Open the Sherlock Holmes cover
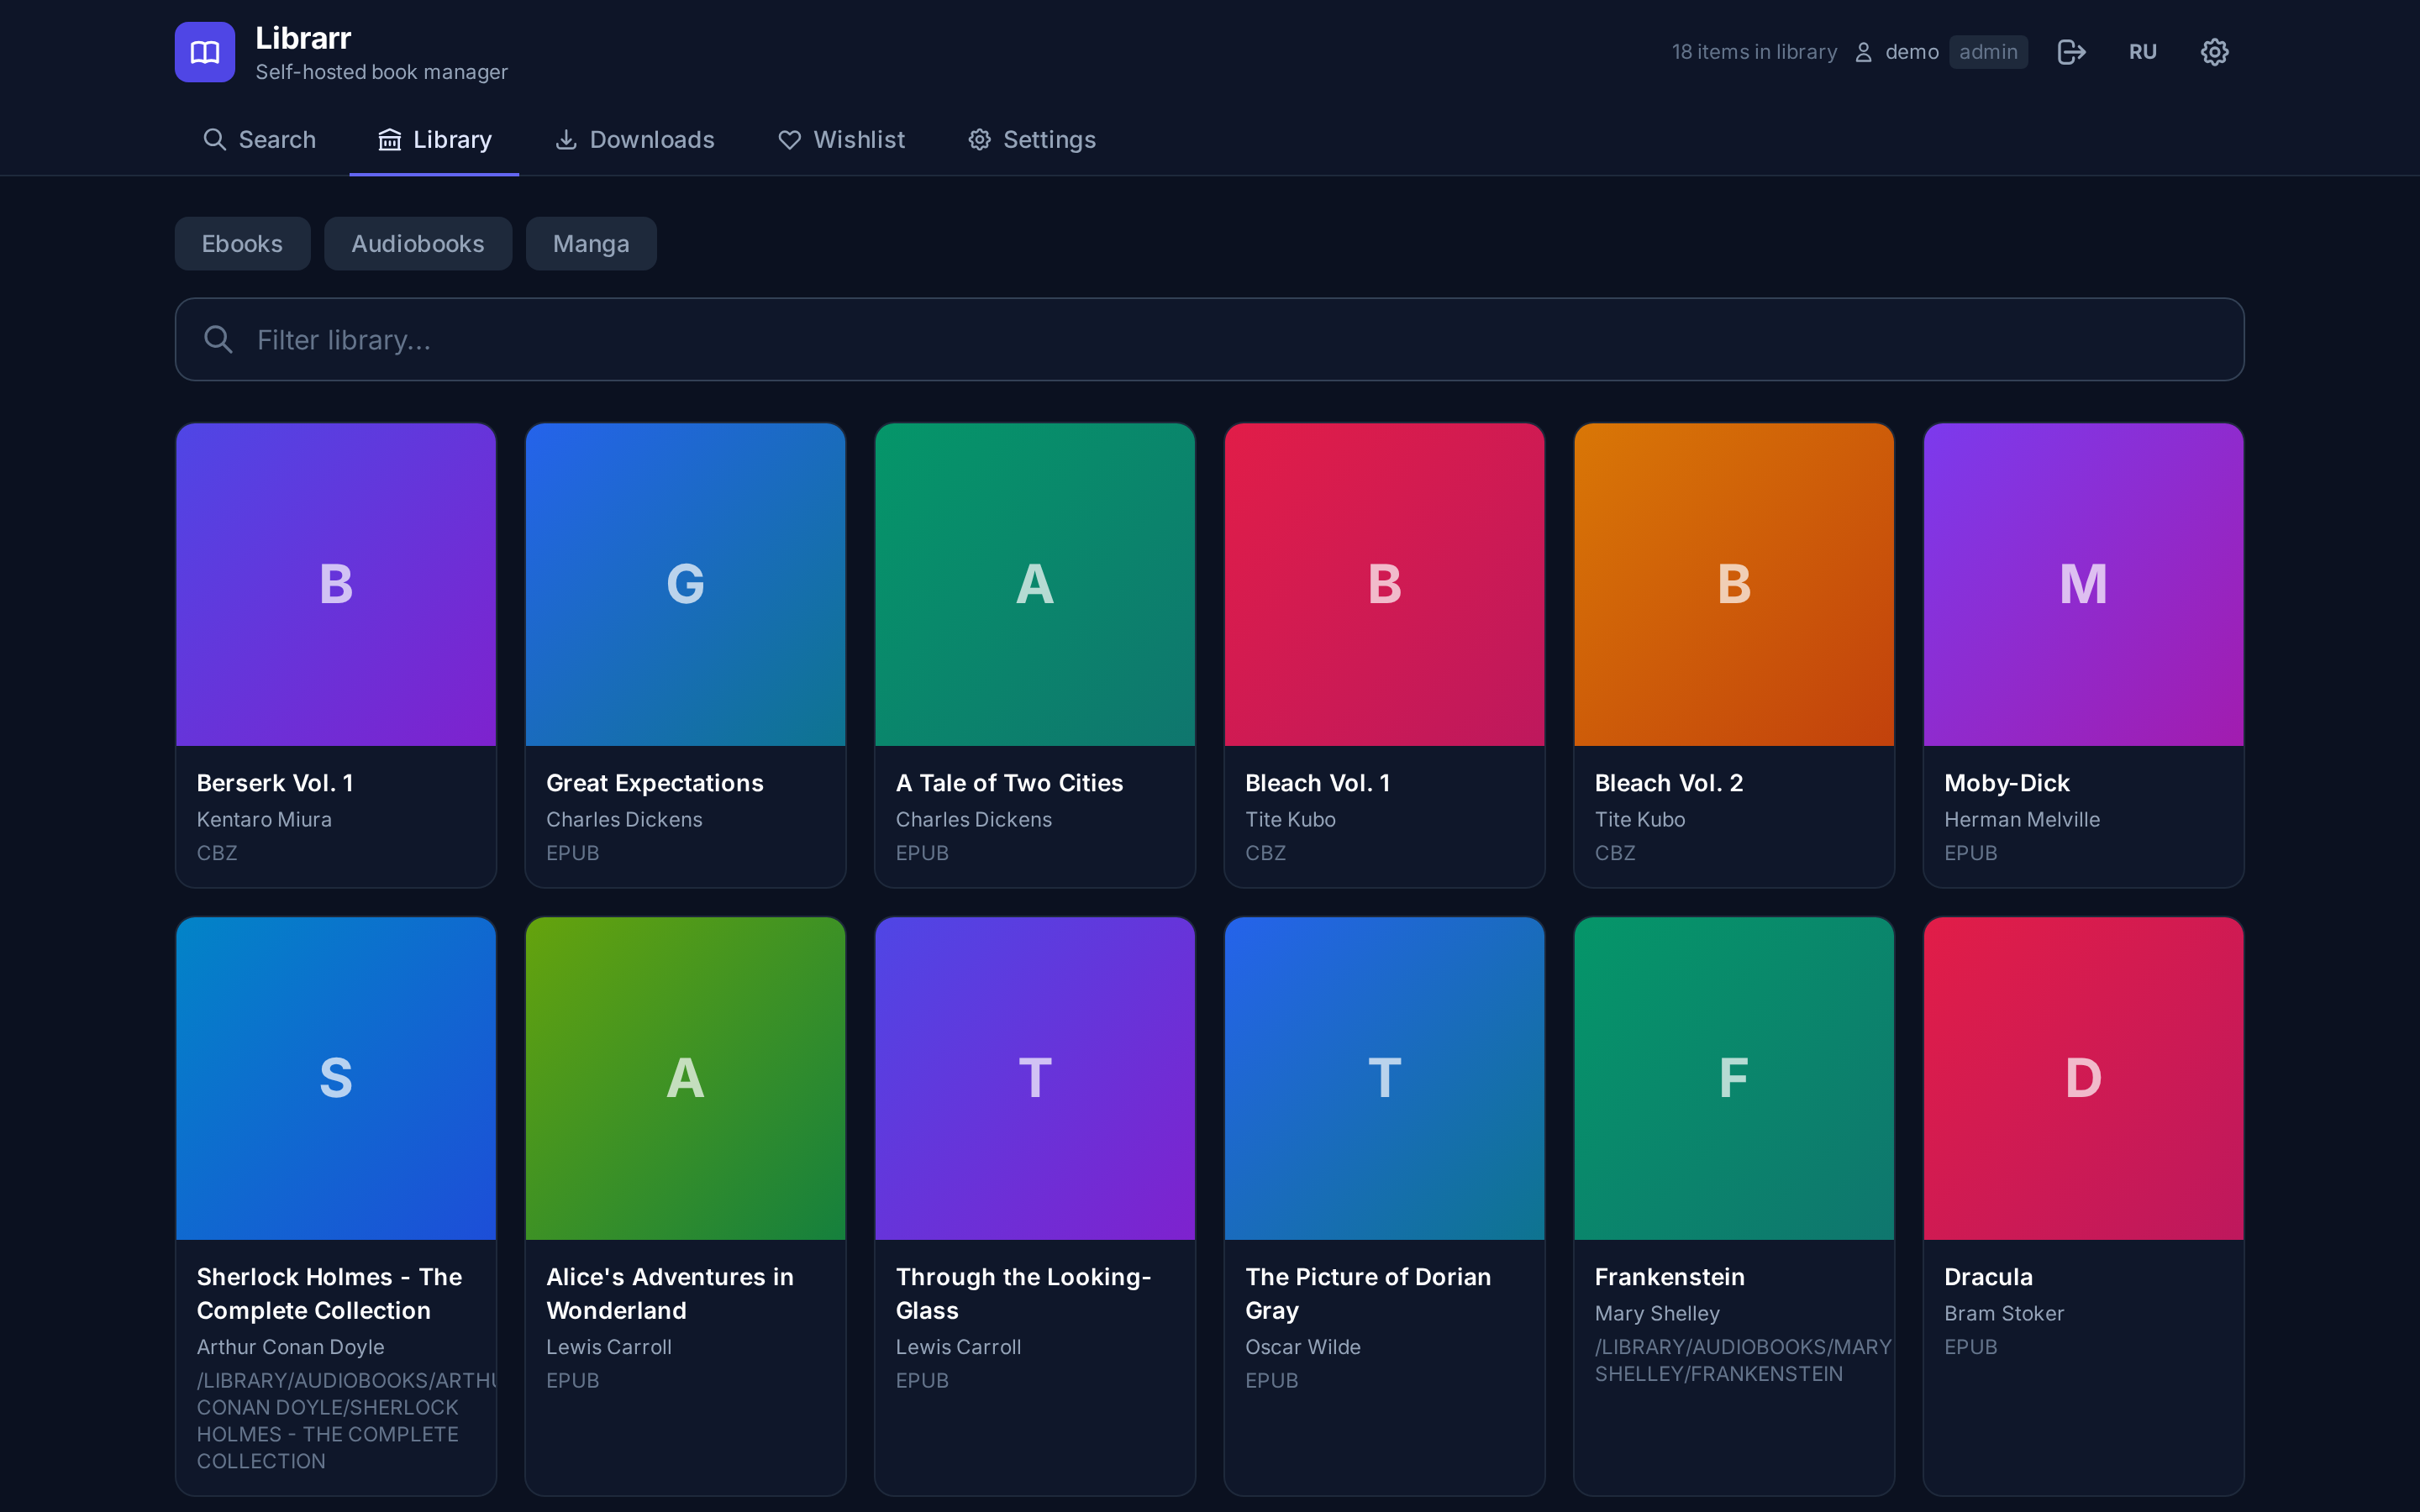Viewport: 2420px width, 1512px height. [336, 1078]
